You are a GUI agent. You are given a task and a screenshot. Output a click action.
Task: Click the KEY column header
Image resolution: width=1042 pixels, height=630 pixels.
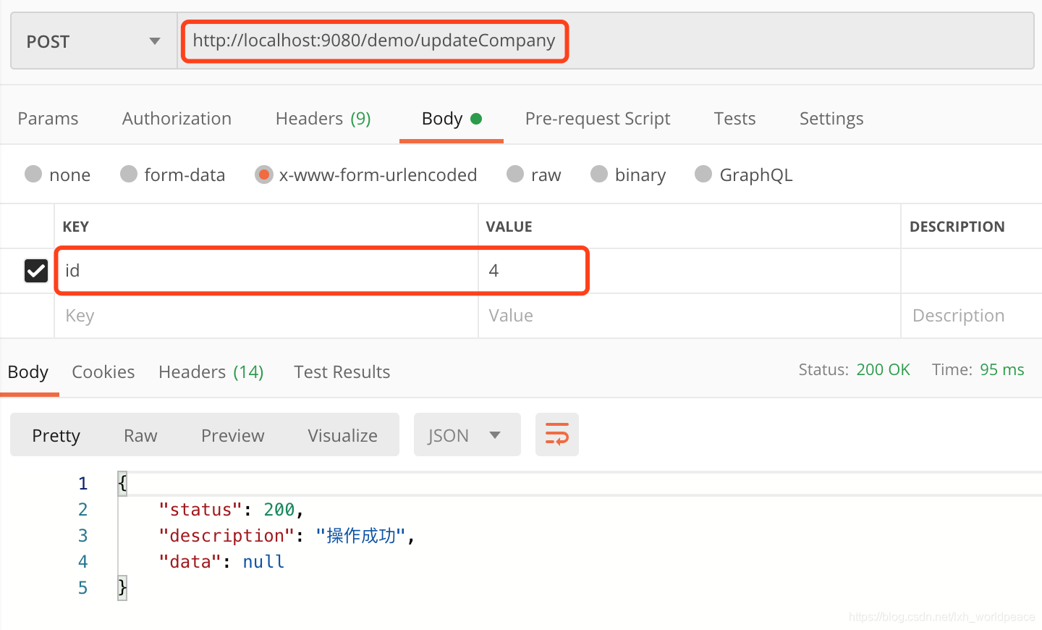pyautogui.click(x=76, y=227)
